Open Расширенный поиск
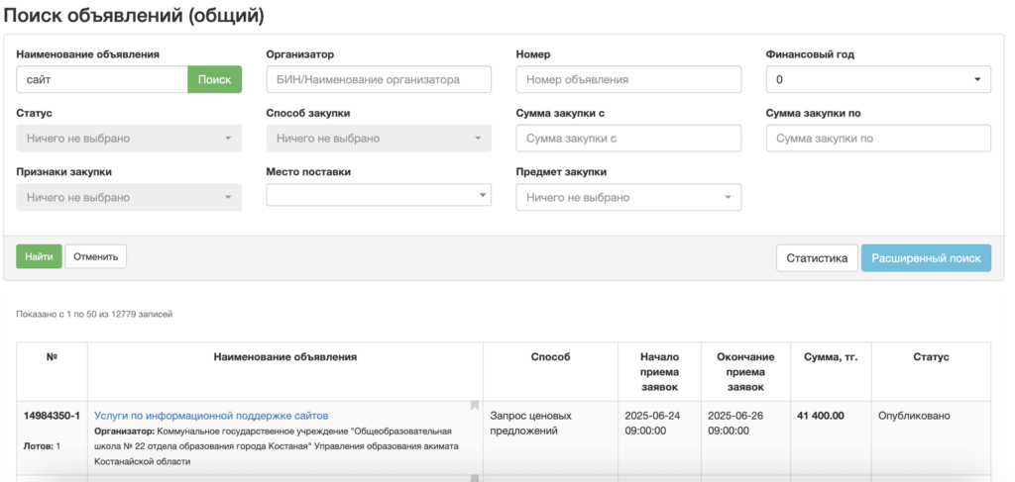Screen dimensions: 1015x482 926,258
